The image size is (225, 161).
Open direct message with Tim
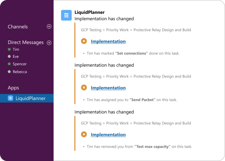tap(16, 49)
